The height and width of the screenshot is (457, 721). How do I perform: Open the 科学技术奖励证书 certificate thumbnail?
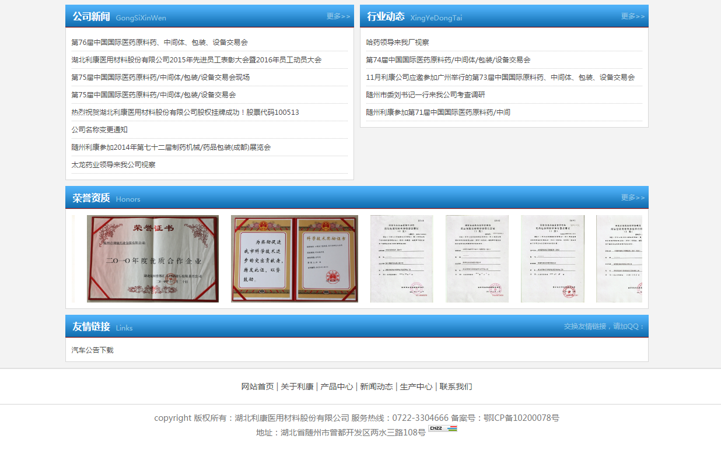point(295,259)
